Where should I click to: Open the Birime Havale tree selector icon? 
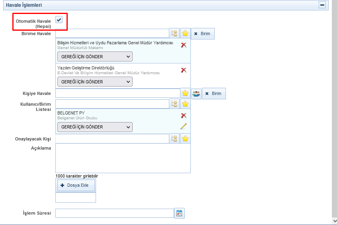(x=174, y=34)
